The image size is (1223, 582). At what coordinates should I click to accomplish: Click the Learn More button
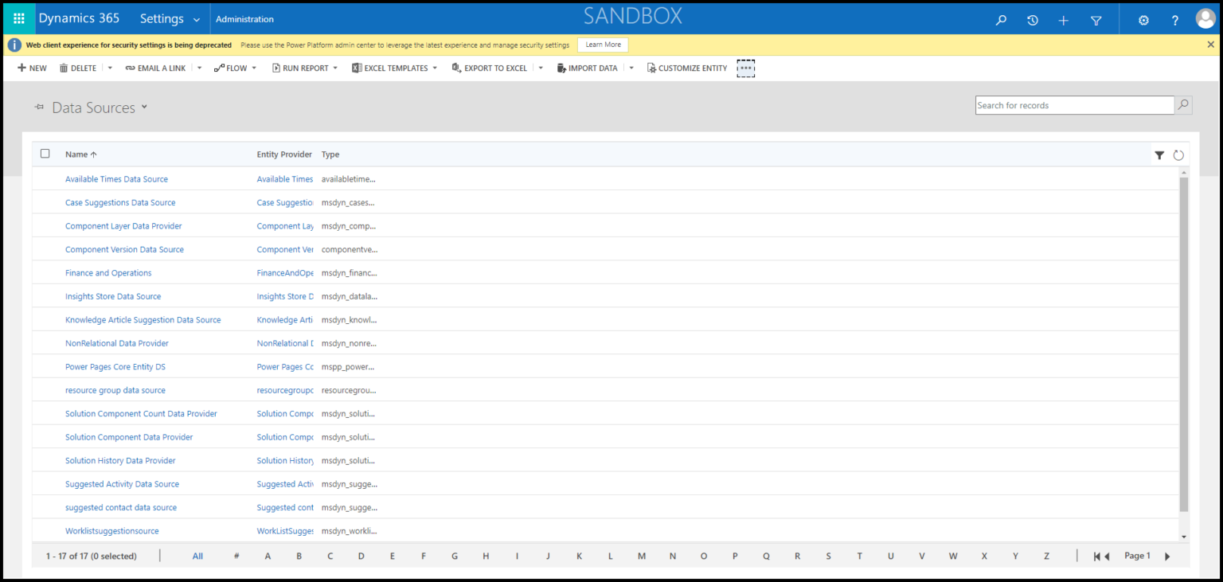(603, 45)
